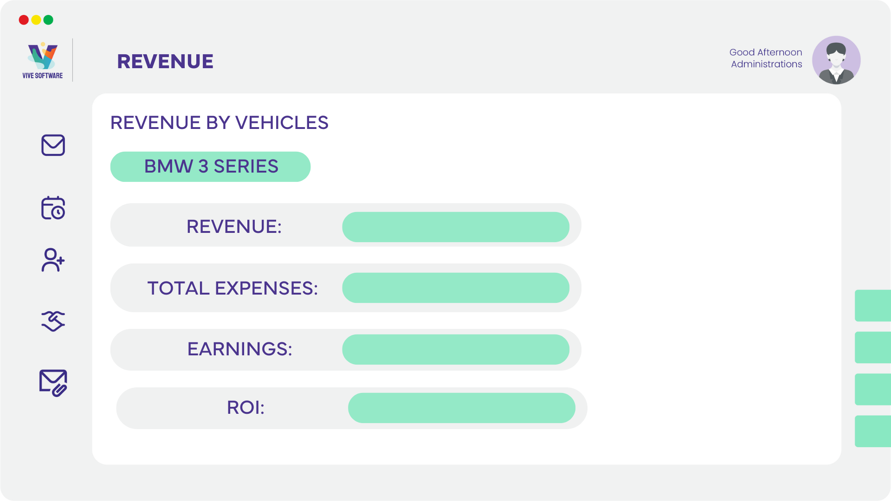This screenshot has height=501, width=891.
Task: Click the Vive Software logo
Action: tap(43, 61)
